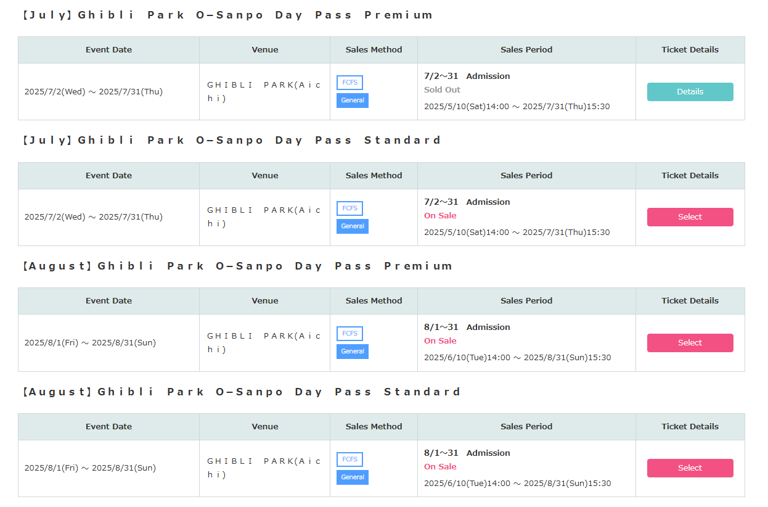
Task: Click the Sold Out status text
Action: tap(442, 90)
